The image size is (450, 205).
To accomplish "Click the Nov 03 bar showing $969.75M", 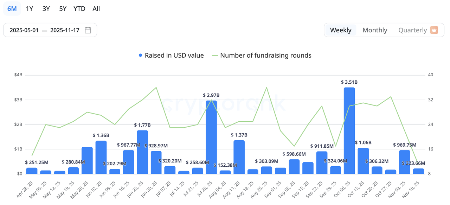I will click(404, 162).
